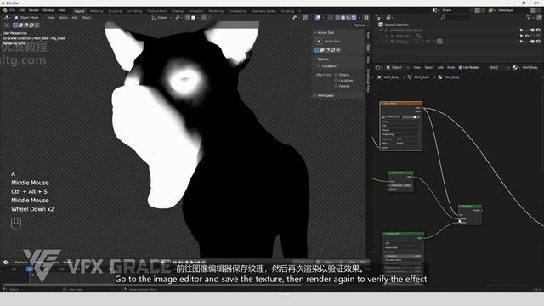Image resolution: width=544 pixels, height=306 pixels.
Task: Open the viewport Select menu
Action: point(63,17)
